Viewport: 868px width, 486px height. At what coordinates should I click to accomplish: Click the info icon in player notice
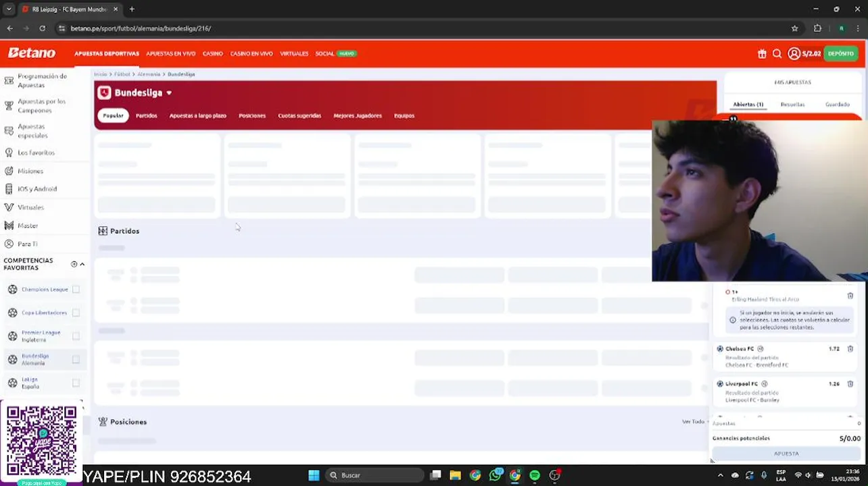pos(733,320)
